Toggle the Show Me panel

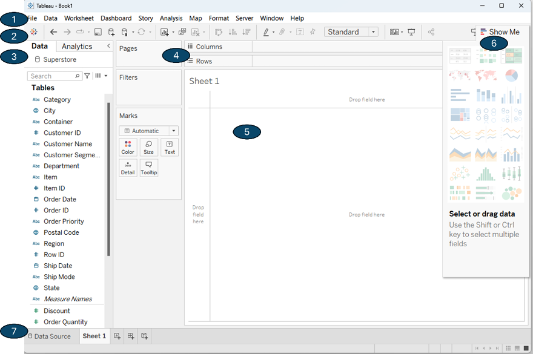[x=500, y=32]
